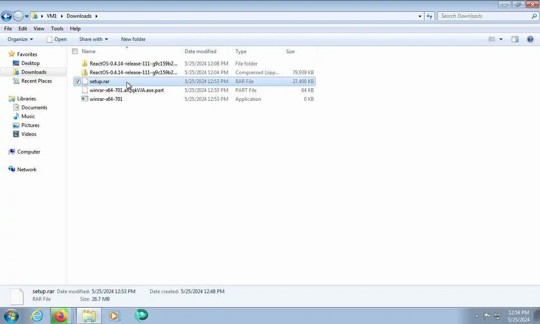540x324 pixels.
Task: Open the Windows Start menu
Action: pyautogui.click(x=11, y=316)
